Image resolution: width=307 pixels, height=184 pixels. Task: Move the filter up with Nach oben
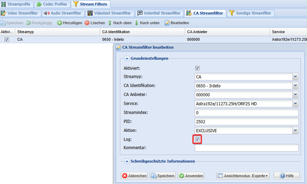[110, 23]
